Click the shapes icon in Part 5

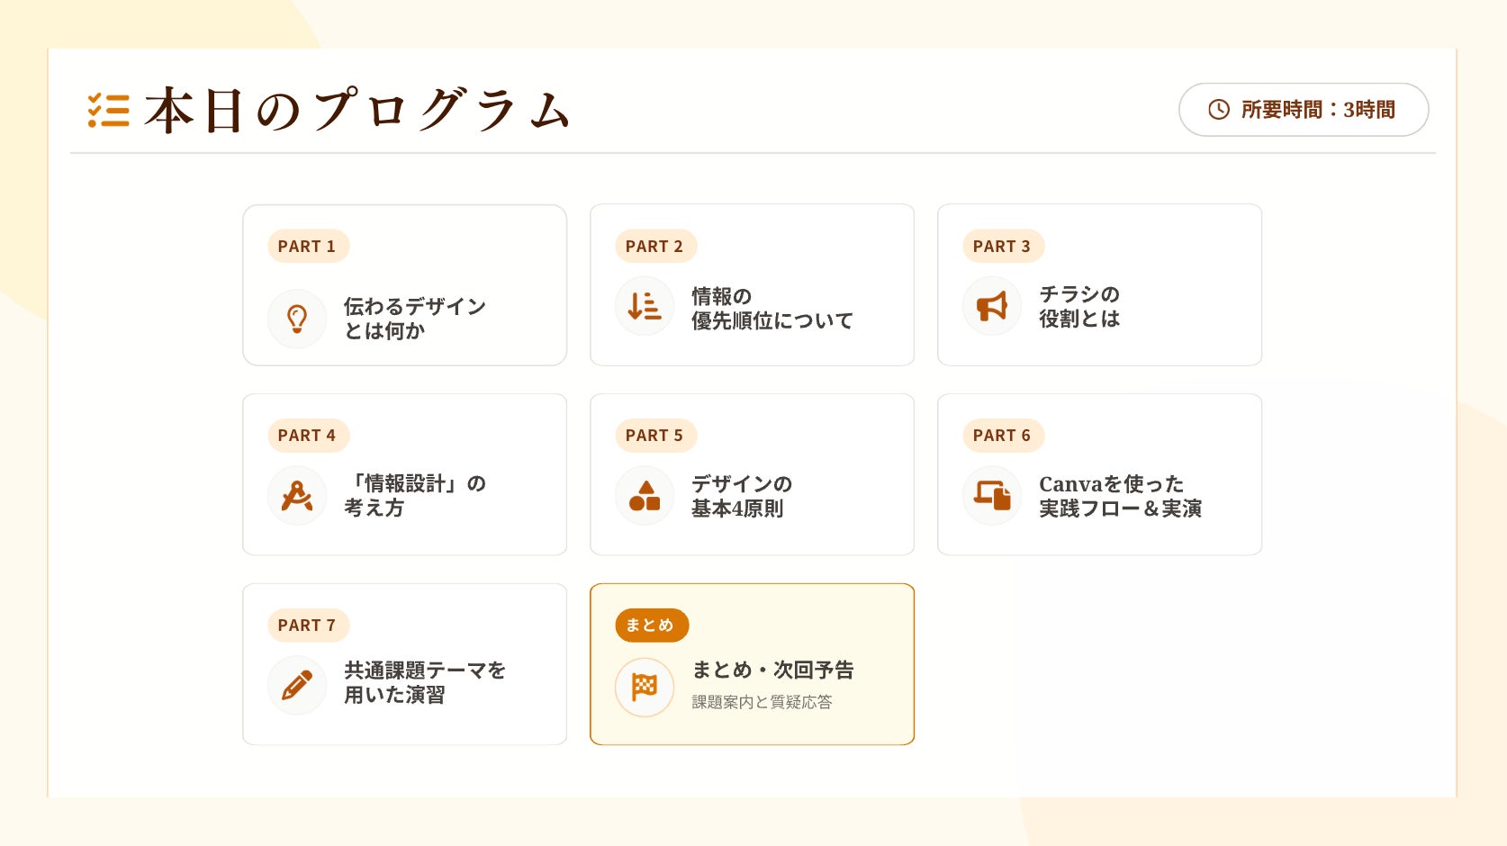[x=645, y=496]
